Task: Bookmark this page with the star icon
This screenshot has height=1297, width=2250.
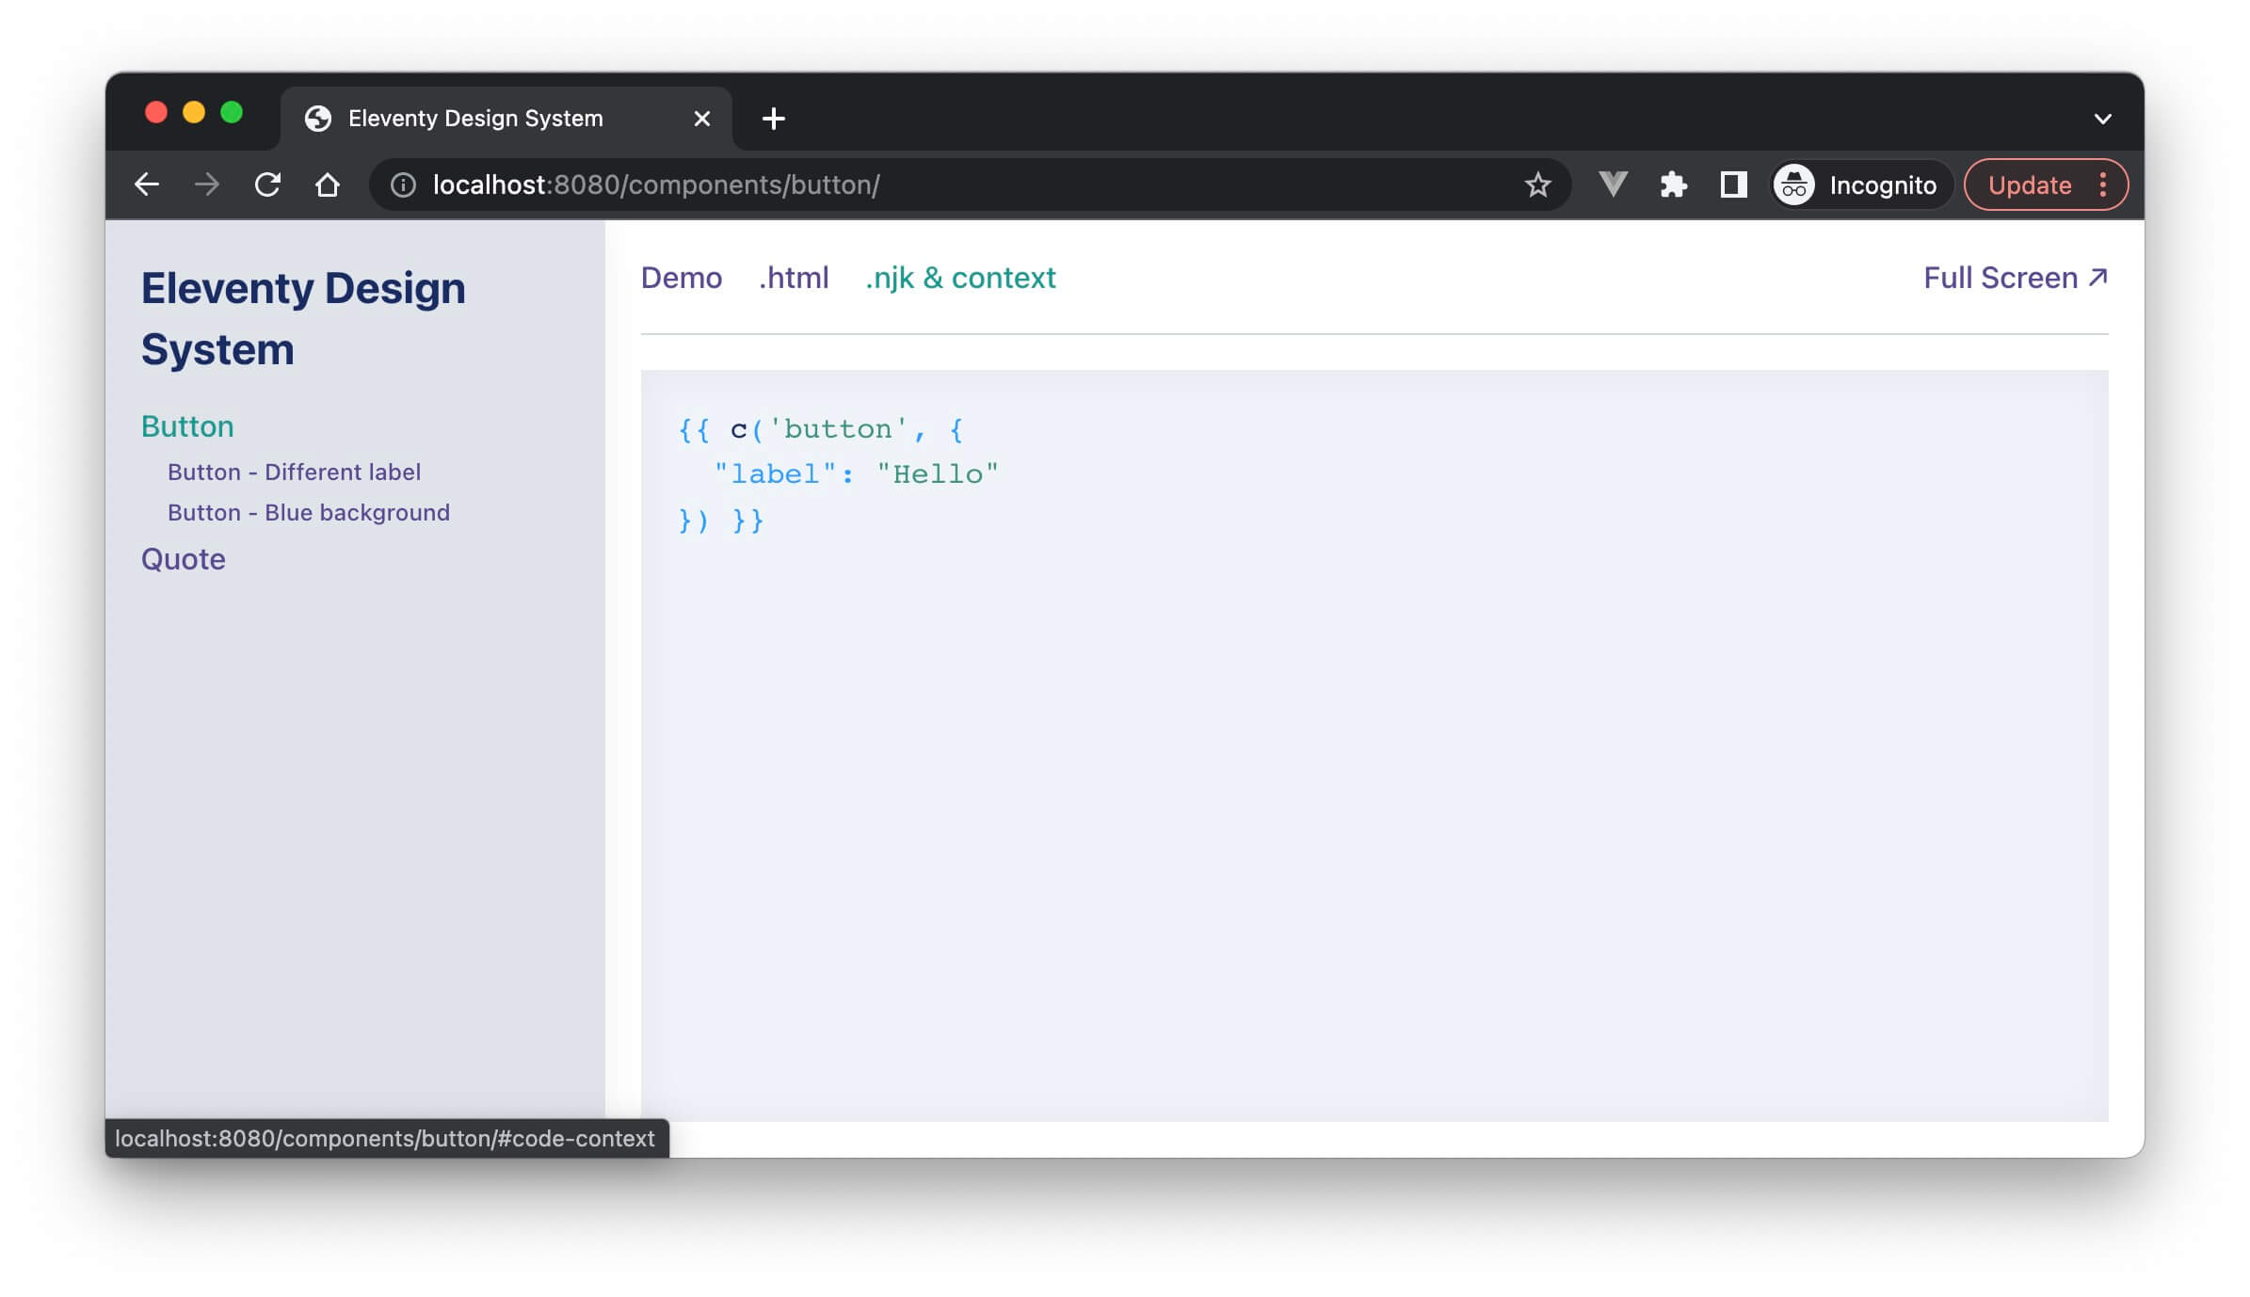Action: 1537,184
